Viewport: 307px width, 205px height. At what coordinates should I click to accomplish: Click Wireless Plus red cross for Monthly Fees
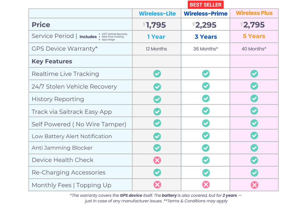tap(254, 185)
